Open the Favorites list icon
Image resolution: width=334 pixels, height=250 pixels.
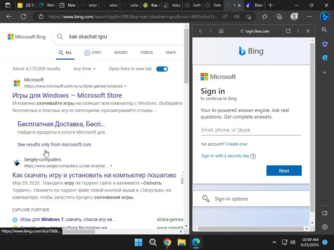click(265, 16)
